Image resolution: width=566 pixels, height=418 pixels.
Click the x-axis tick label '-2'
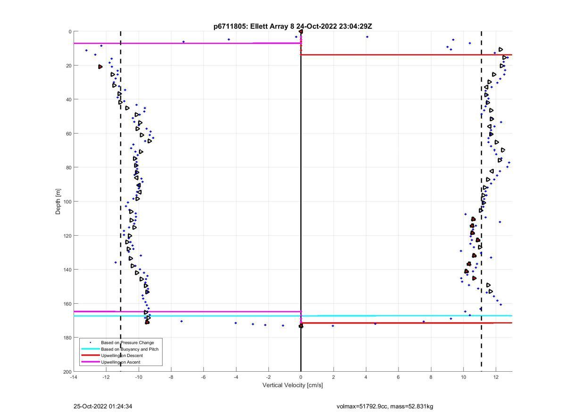tap(268, 377)
